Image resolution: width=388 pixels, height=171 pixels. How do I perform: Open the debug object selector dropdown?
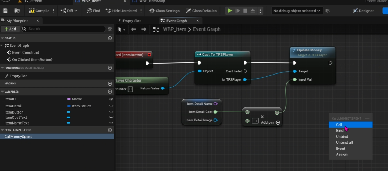(x=297, y=11)
